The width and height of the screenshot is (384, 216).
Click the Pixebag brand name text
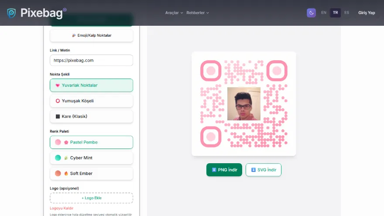[x=41, y=13]
